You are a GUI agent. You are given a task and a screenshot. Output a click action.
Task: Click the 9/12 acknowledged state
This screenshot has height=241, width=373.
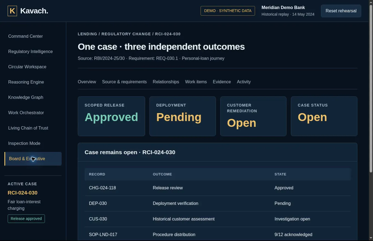(293, 235)
